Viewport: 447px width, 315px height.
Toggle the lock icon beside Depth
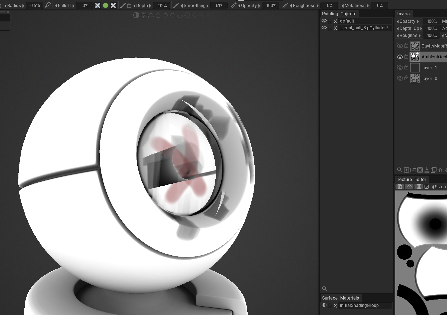pyautogui.click(x=129, y=5)
